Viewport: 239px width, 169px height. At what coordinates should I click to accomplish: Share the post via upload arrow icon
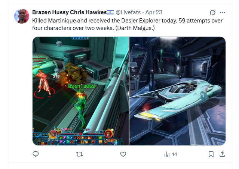point(222,154)
